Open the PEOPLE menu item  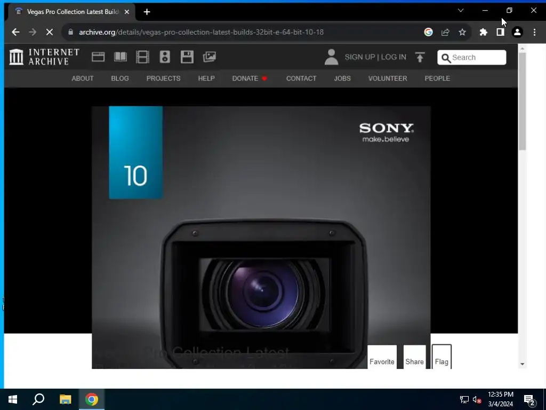437,78
